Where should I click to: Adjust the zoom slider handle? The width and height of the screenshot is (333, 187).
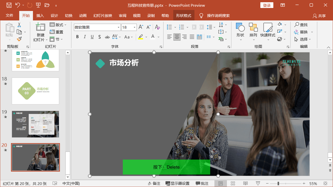278,184
